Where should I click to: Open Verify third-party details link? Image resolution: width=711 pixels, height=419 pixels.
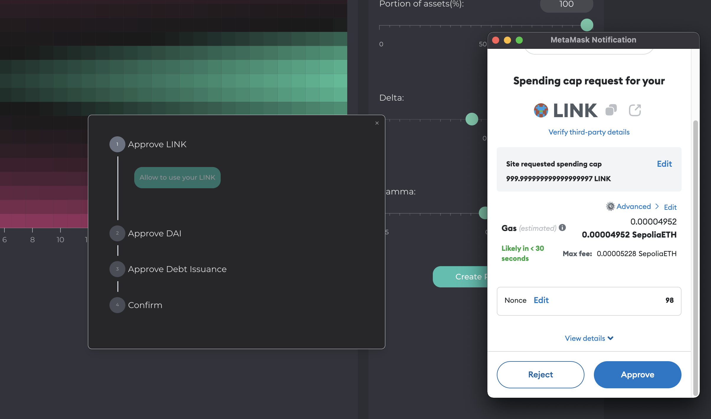[589, 132]
